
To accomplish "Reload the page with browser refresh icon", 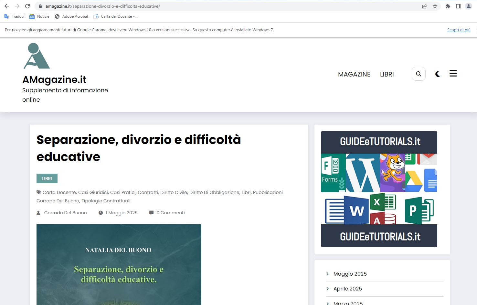I will point(27,6).
